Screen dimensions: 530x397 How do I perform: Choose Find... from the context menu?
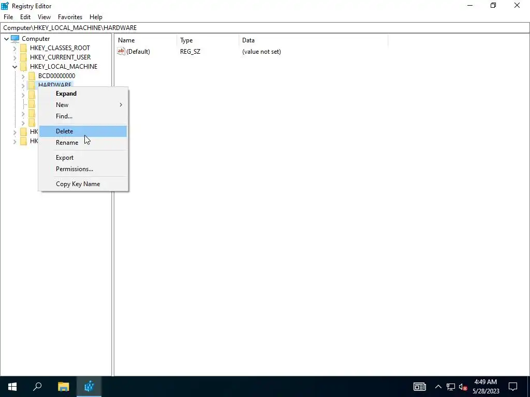pos(83,116)
